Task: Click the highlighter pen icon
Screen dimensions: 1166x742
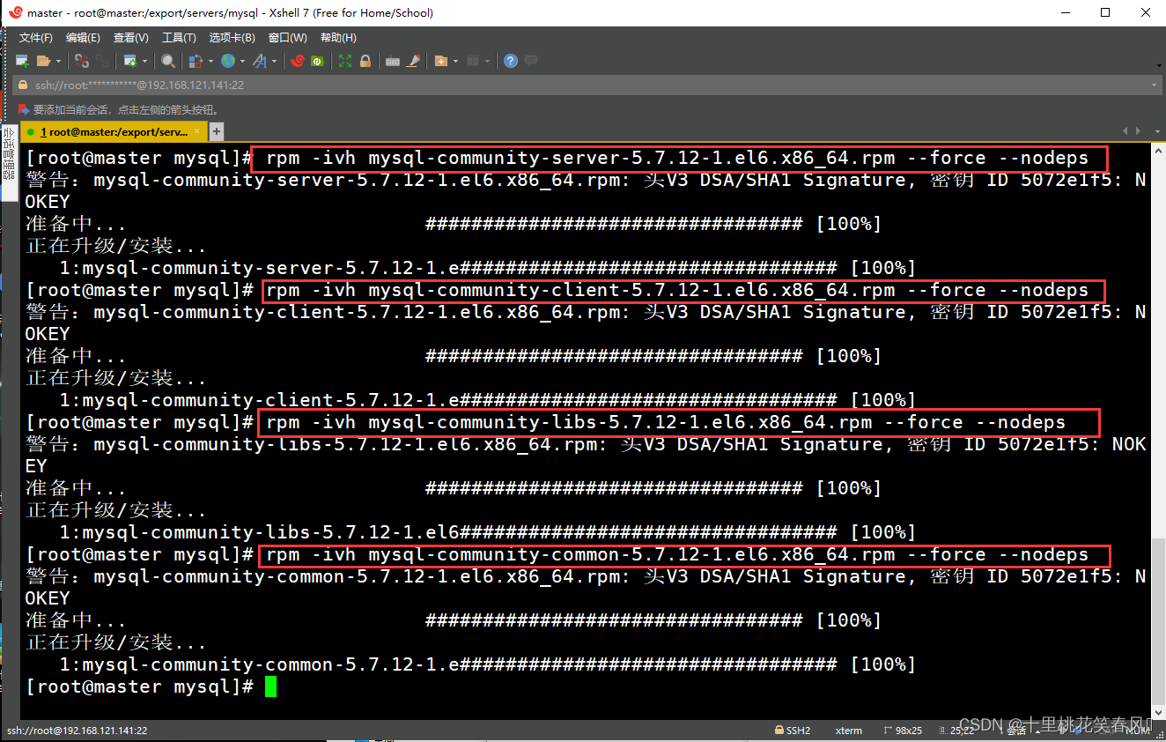Action: point(413,61)
